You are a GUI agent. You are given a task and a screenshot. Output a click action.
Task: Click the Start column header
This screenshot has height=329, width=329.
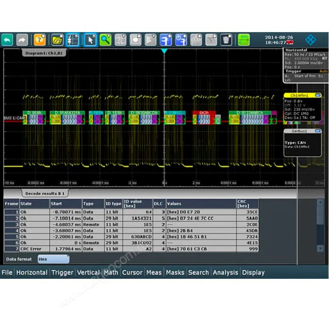coord(65,204)
